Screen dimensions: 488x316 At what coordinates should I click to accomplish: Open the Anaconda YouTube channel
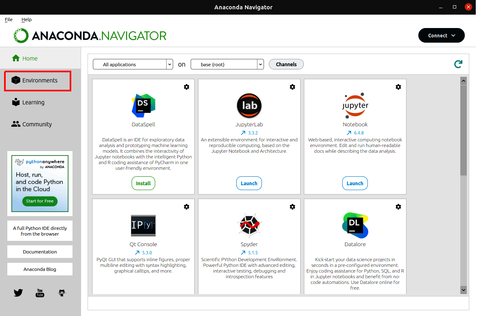point(40,292)
